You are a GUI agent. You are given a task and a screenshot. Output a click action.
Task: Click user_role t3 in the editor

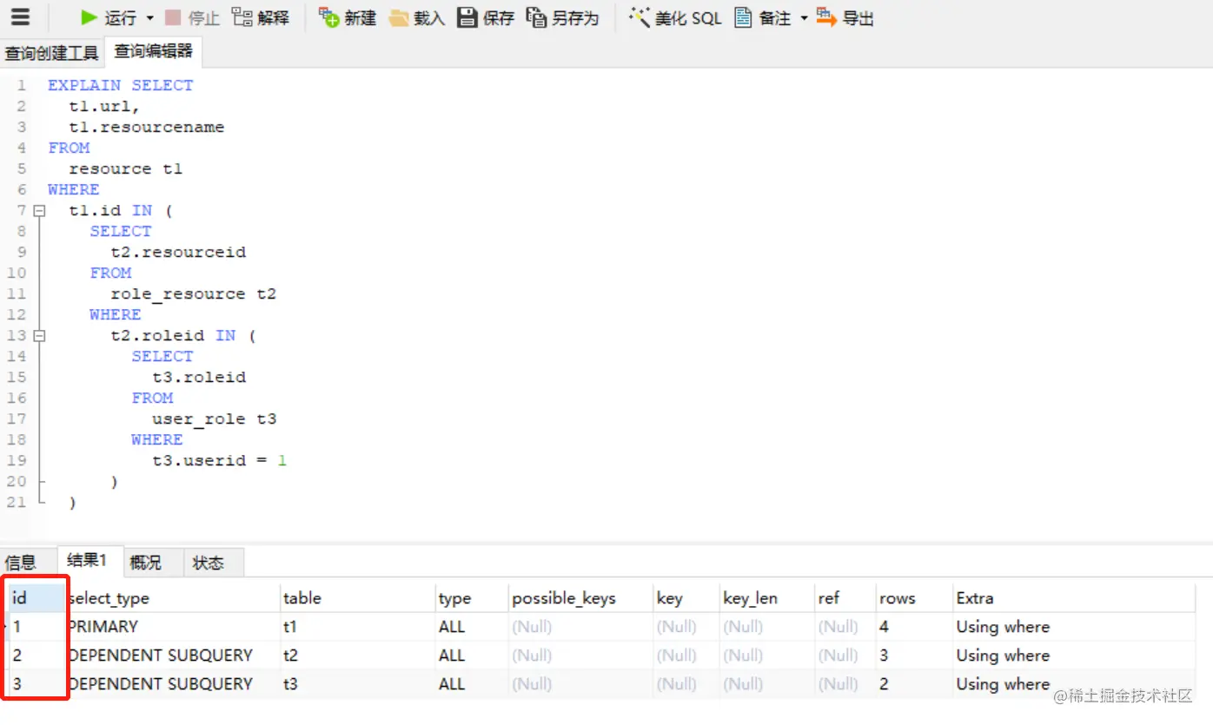coord(214,419)
